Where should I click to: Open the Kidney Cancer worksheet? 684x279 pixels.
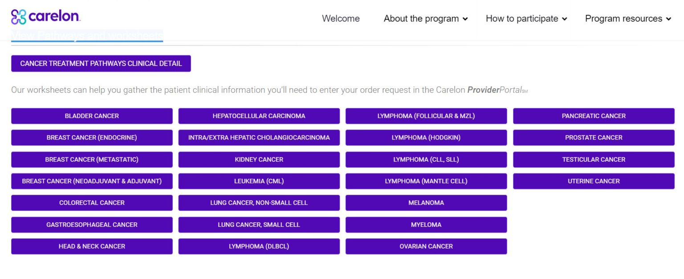point(259,159)
